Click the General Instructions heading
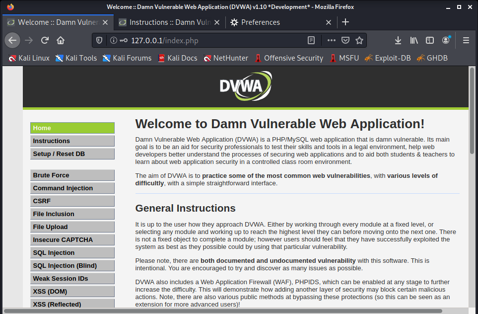478x314 pixels. [185, 208]
